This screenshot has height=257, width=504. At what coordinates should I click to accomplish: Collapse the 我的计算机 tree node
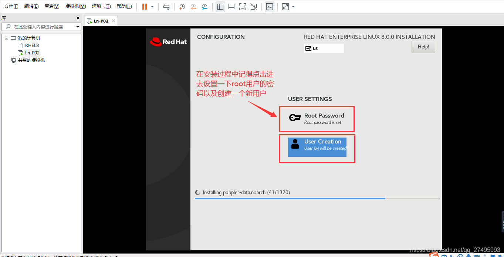click(6, 38)
